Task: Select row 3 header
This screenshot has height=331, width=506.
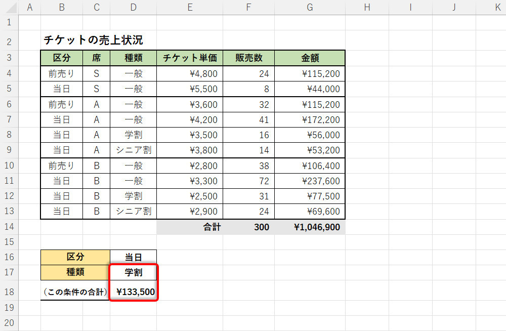Action: (9, 58)
